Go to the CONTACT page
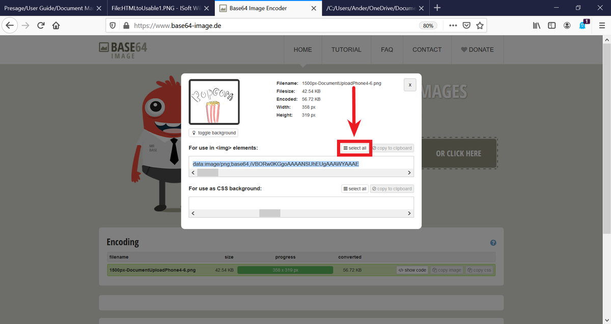This screenshot has width=611, height=324. [x=427, y=50]
